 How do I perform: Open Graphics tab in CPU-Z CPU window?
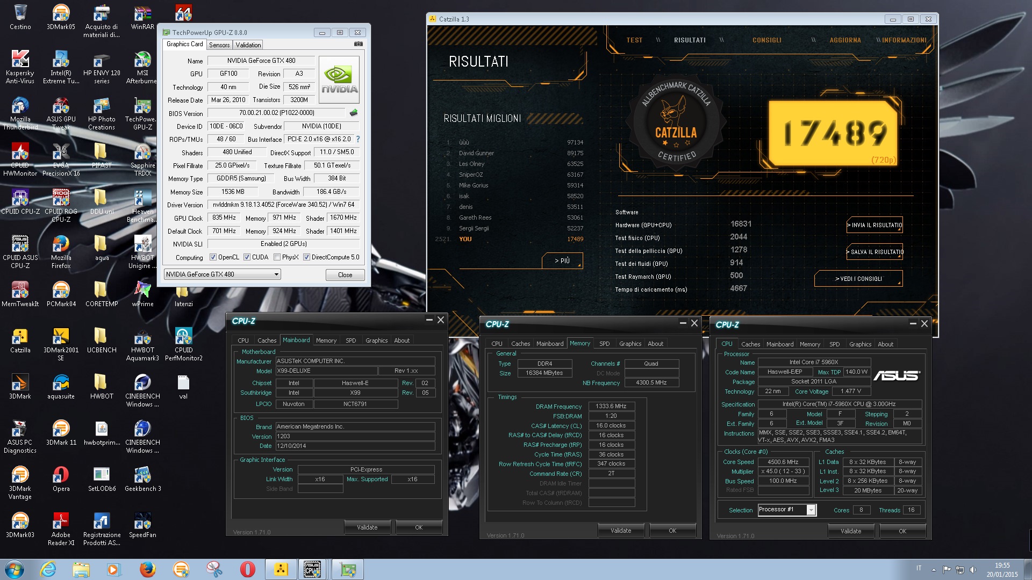pos(860,344)
